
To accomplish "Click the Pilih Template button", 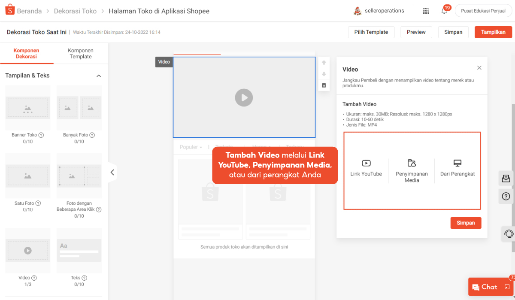I will click(371, 32).
